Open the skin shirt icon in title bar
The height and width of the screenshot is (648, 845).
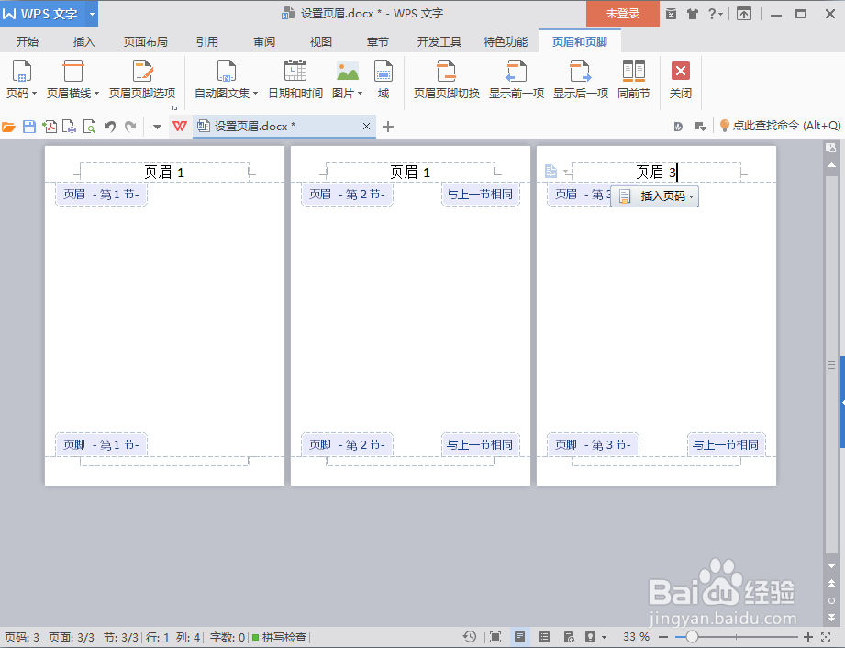coord(693,14)
